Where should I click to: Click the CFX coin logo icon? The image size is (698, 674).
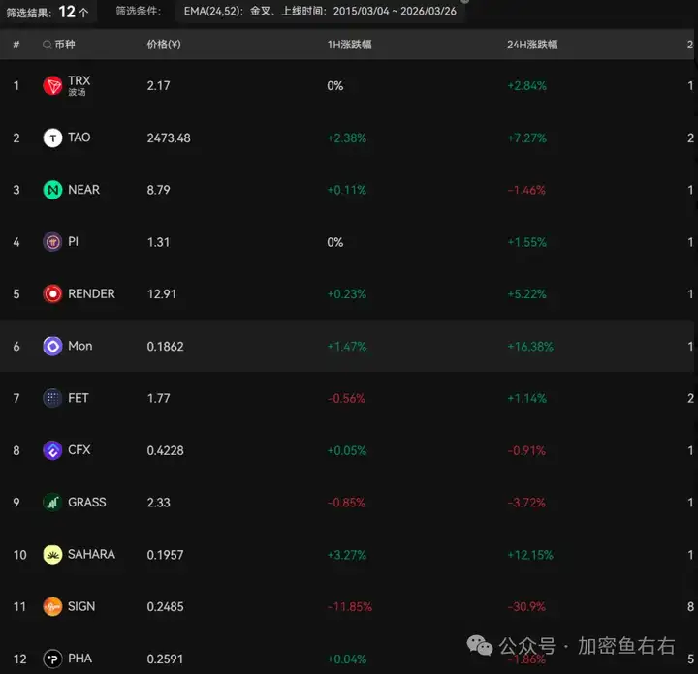pos(52,450)
